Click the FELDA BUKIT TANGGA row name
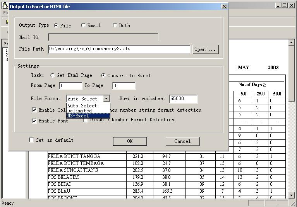Screen dimensions: 297x207 click(x=74, y=156)
